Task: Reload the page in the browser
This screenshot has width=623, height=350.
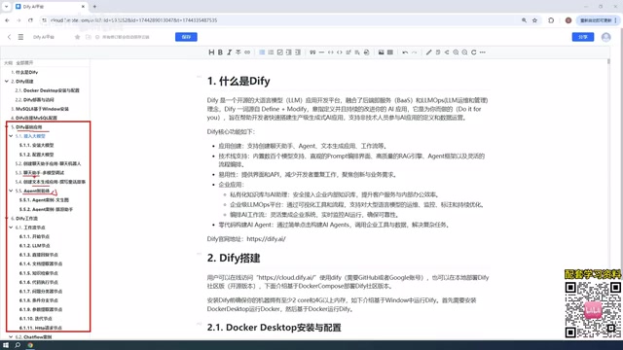Action: point(30,20)
